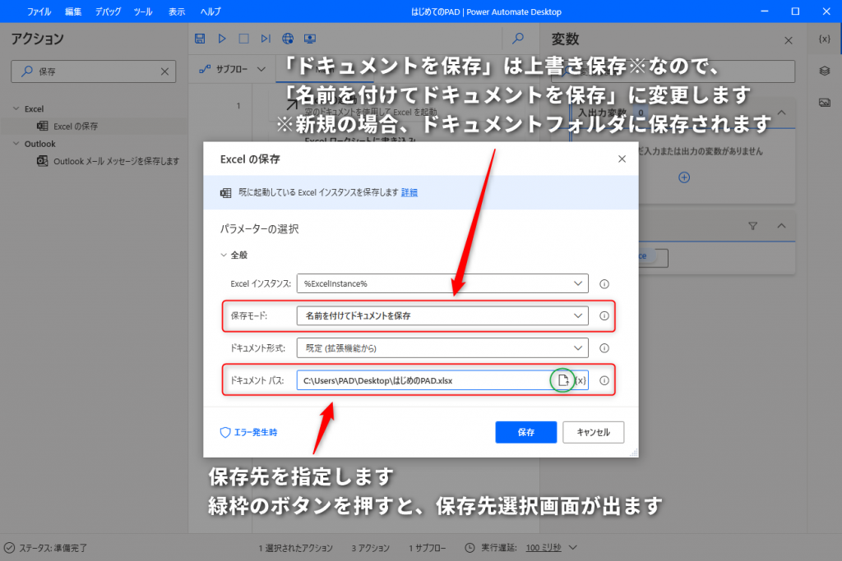
Task: Click the flow search magnifier icon
Action: coord(518,39)
